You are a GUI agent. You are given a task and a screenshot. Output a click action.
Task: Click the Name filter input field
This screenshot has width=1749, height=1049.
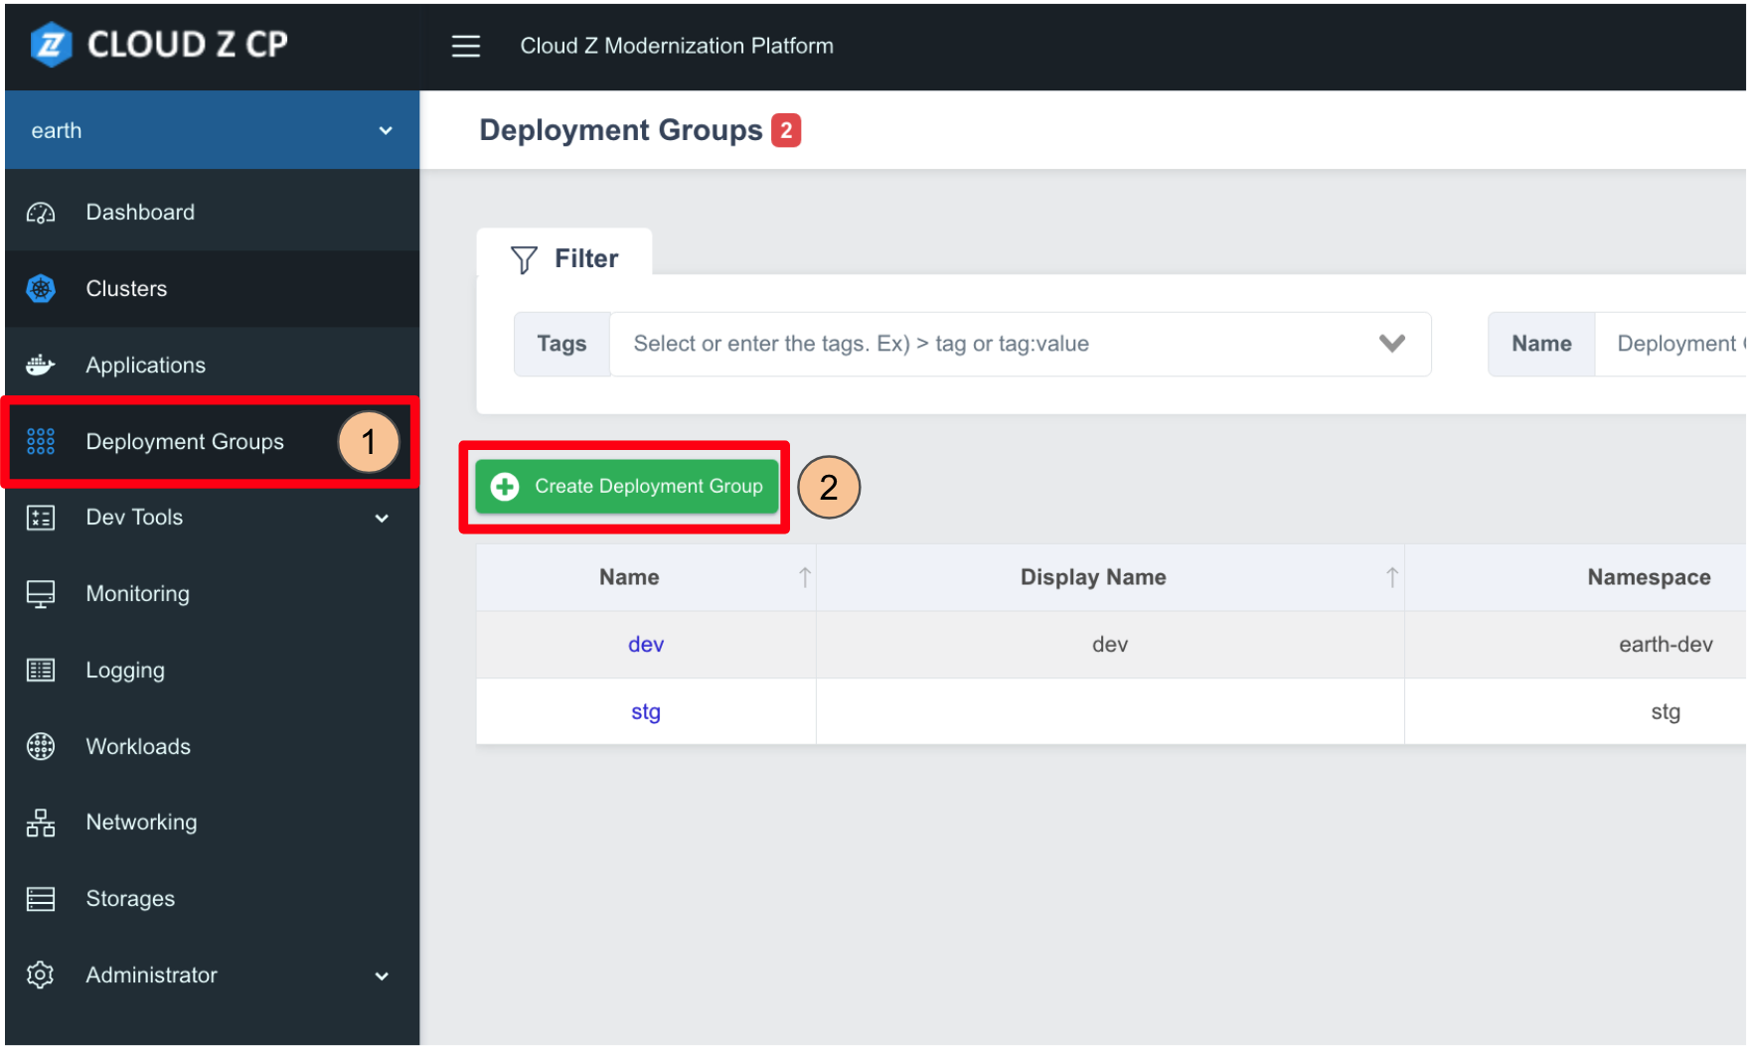click(1669, 344)
